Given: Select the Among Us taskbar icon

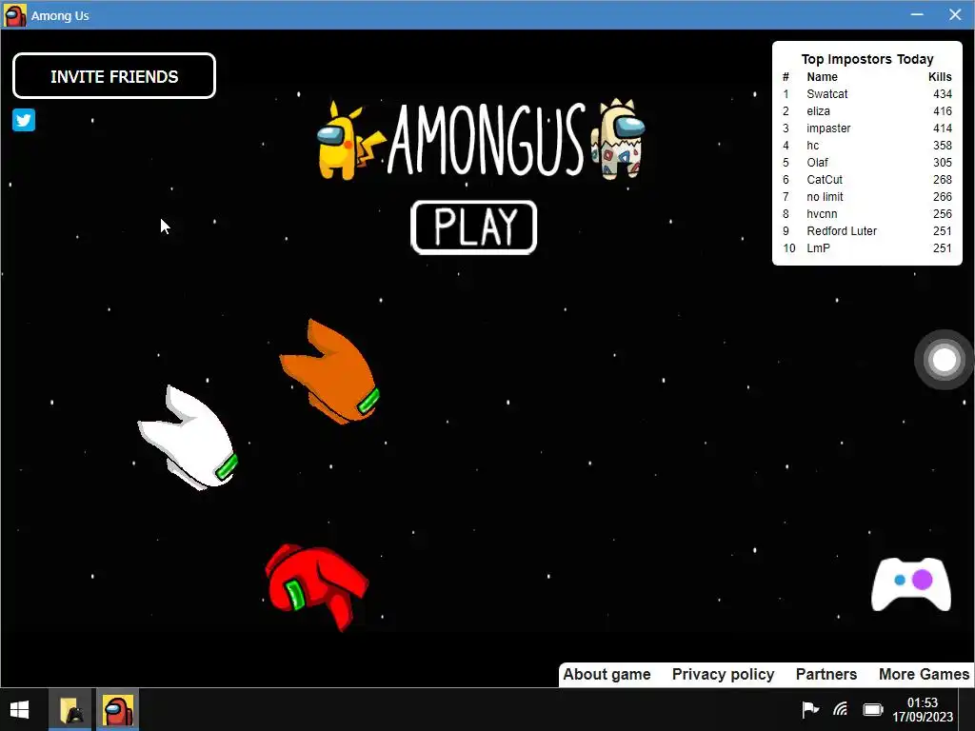Looking at the screenshot, I should click(118, 710).
